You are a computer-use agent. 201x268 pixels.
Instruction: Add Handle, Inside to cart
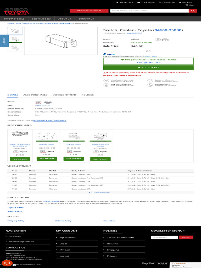pos(47,159)
